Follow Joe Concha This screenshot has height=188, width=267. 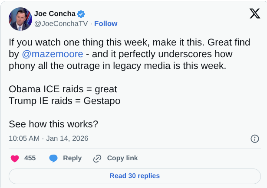click(105, 23)
